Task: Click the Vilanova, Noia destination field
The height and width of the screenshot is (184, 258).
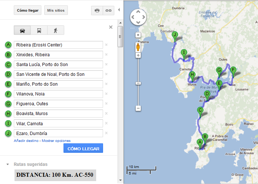Action: point(58,94)
